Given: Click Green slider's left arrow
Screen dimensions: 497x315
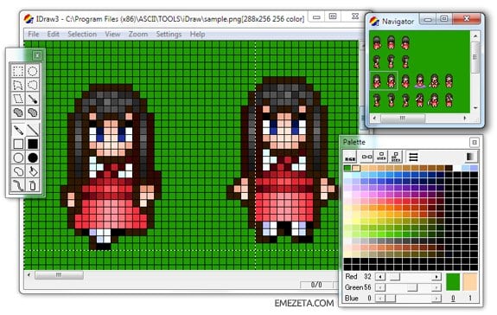Looking at the screenshot, I should [x=380, y=287].
